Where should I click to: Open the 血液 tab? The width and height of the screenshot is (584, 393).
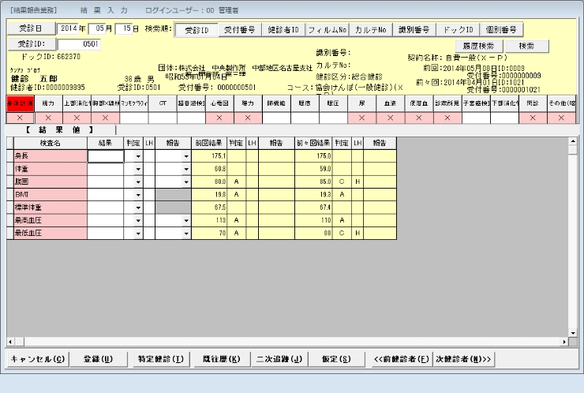[391, 103]
